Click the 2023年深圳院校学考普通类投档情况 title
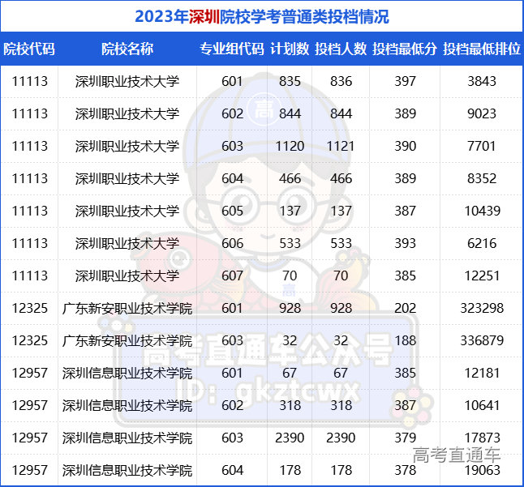The width and height of the screenshot is (524, 487). [x=261, y=16]
